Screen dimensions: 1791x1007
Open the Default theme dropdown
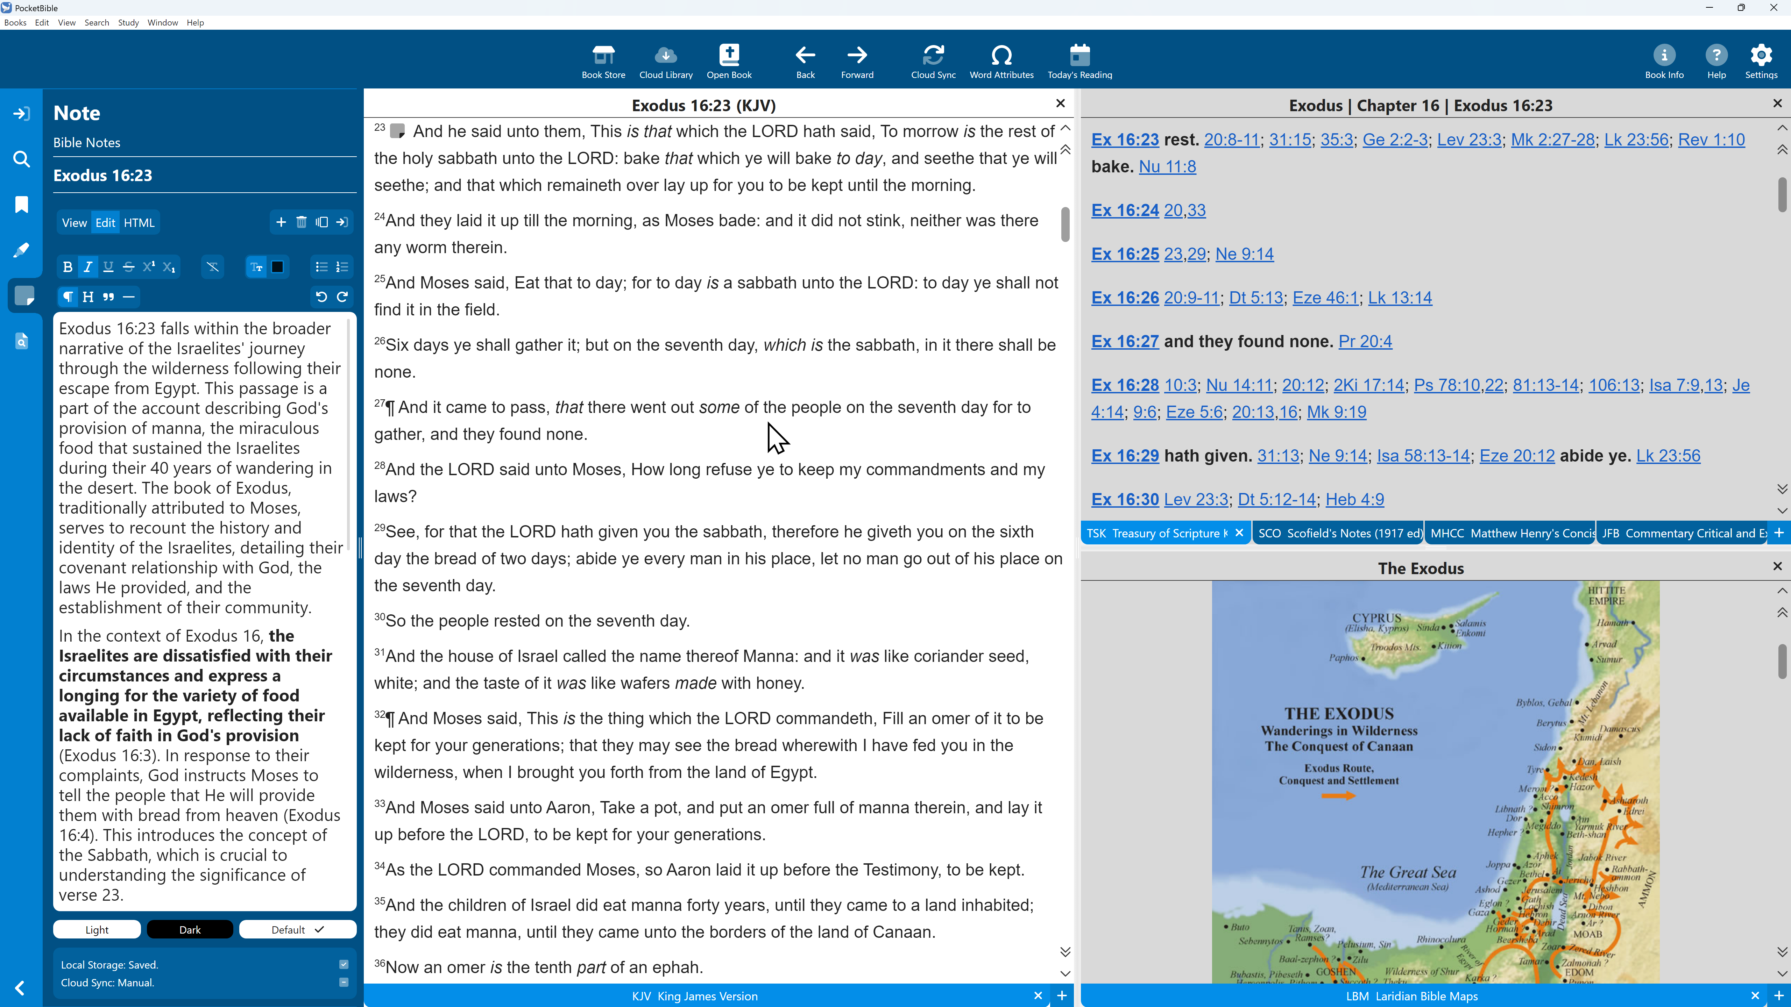tap(298, 930)
